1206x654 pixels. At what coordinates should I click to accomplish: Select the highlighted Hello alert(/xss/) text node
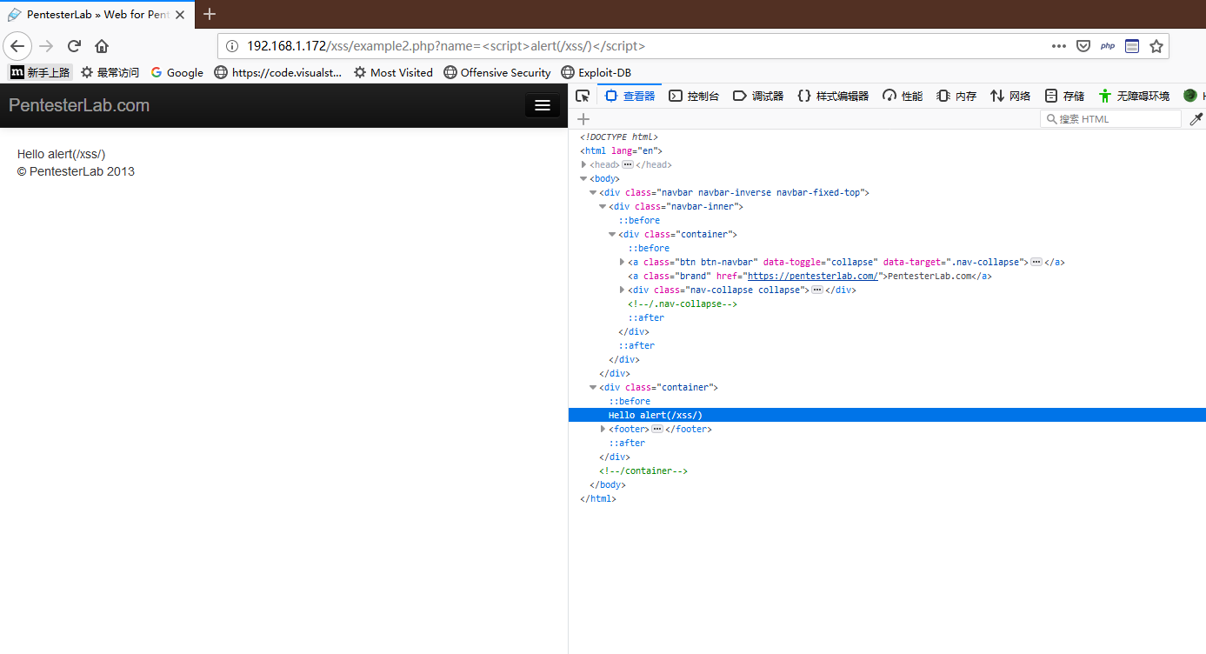point(887,415)
